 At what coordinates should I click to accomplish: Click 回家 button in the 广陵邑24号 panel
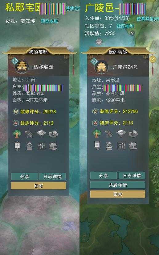click(x=118, y=194)
